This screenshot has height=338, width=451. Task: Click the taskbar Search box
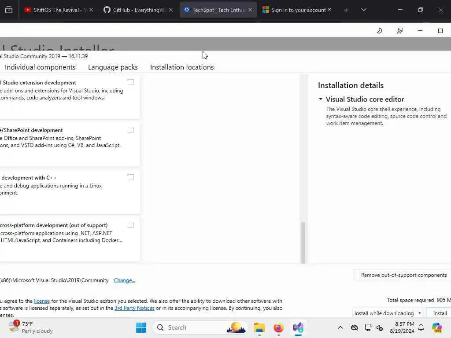point(200,327)
